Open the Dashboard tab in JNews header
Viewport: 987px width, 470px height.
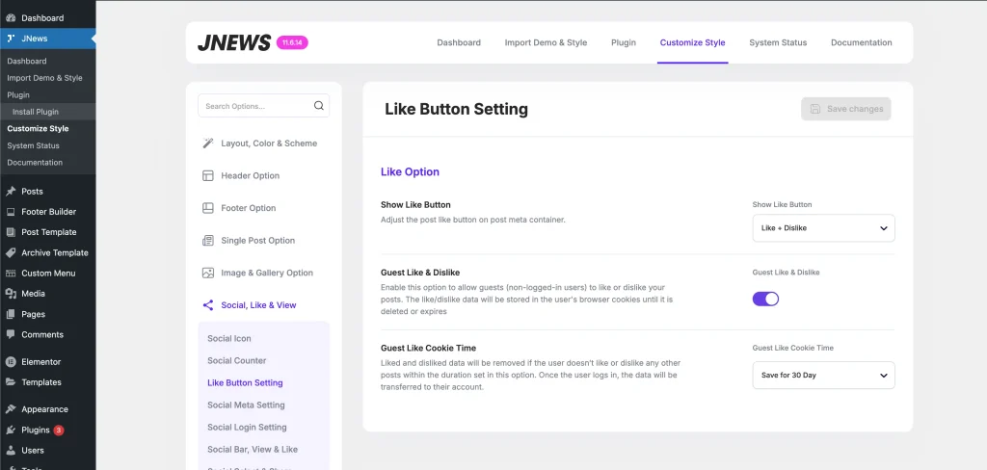[x=459, y=42]
